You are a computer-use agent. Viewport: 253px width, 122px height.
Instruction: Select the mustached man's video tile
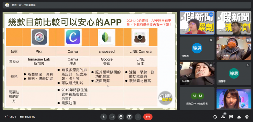coord(197,73)
